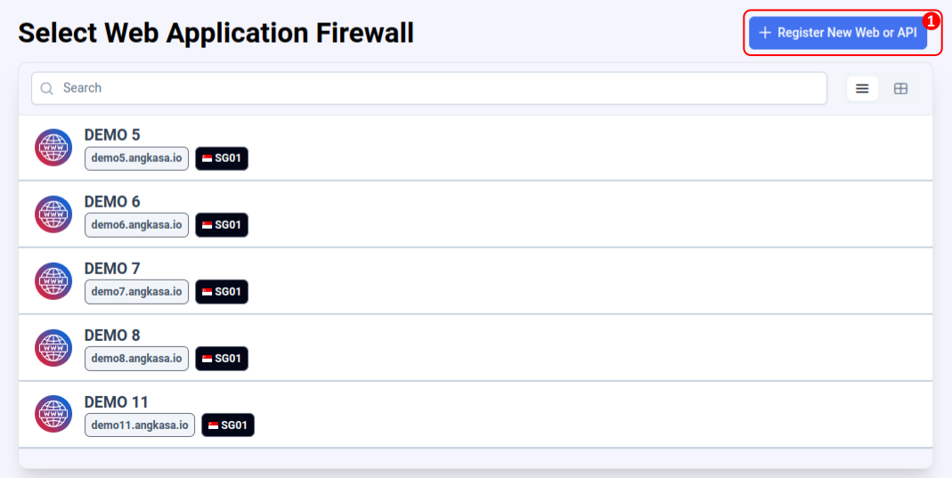The height and width of the screenshot is (478, 952).
Task: Click the demo5.angkasa.io domain tag
Action: tap(136, 158)
